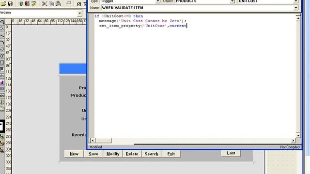Image resolution: width=310 pixels, height=174 pixels.
Task: Click the code line 'if :UnitCost<=0 then'
Action: click(119, 16)
